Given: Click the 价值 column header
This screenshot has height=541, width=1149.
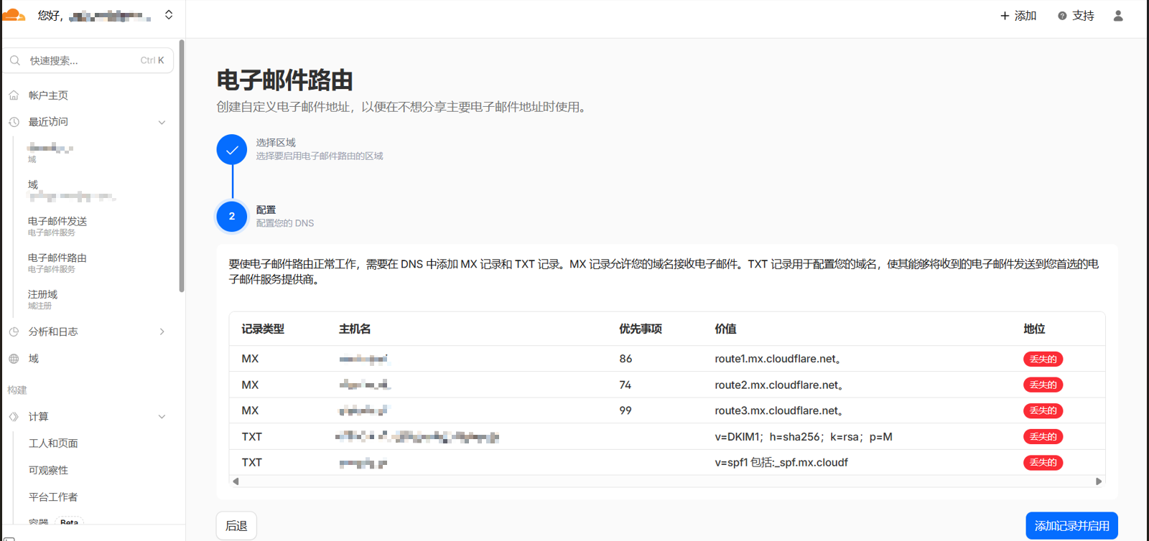Looking at the screenshot, I should coord(725,329).
